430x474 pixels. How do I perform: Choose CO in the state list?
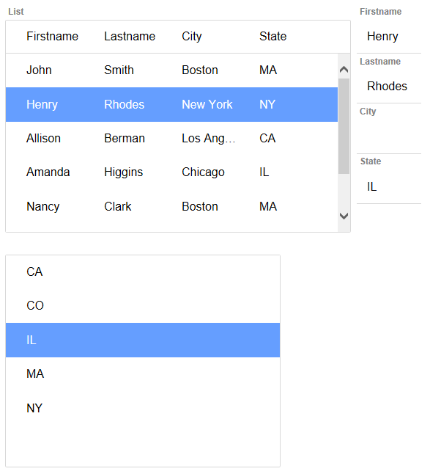(x=143, y=306)
